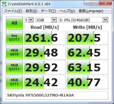
Task: Click the Read [MB/s] column header
Action: (45, 27)
